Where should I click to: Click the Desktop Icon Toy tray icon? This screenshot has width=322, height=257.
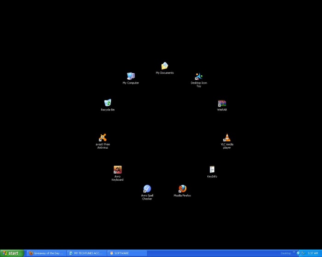click(x=303, y=253)
